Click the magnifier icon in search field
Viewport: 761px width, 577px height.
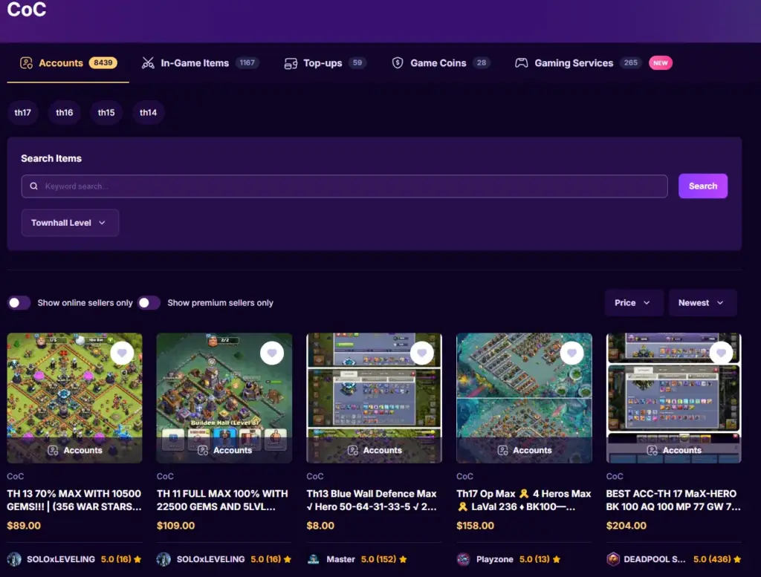[33, 186]
